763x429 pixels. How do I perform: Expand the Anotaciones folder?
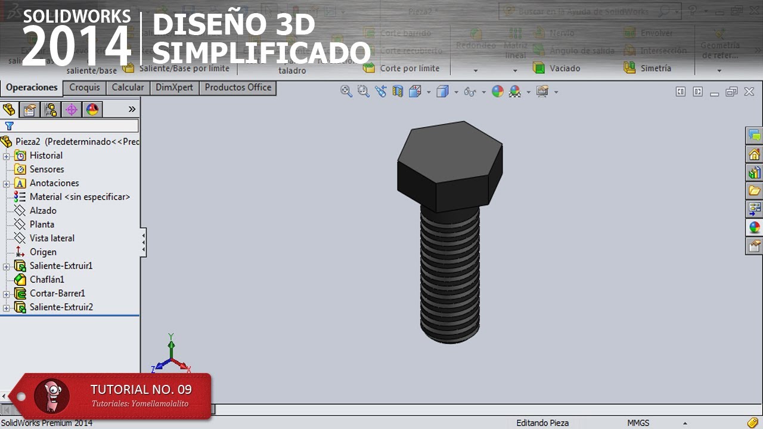[7, 184]
